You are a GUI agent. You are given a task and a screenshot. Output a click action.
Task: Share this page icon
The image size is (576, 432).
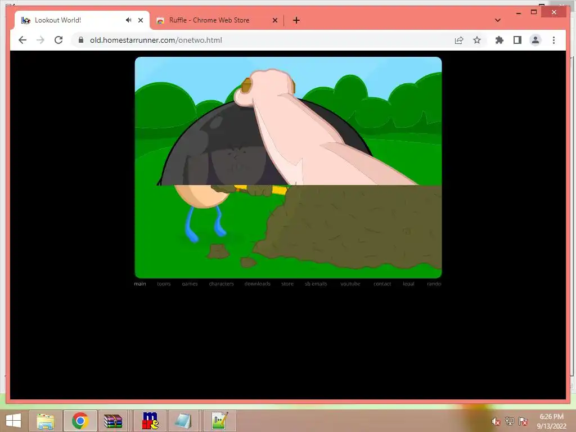tap(459, 40)
